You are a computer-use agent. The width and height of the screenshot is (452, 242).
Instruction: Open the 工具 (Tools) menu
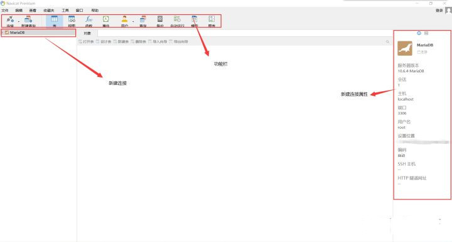(x=65, y=11)
